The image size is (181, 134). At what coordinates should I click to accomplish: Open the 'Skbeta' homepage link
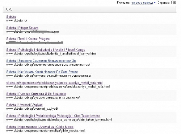pos(11,17)
